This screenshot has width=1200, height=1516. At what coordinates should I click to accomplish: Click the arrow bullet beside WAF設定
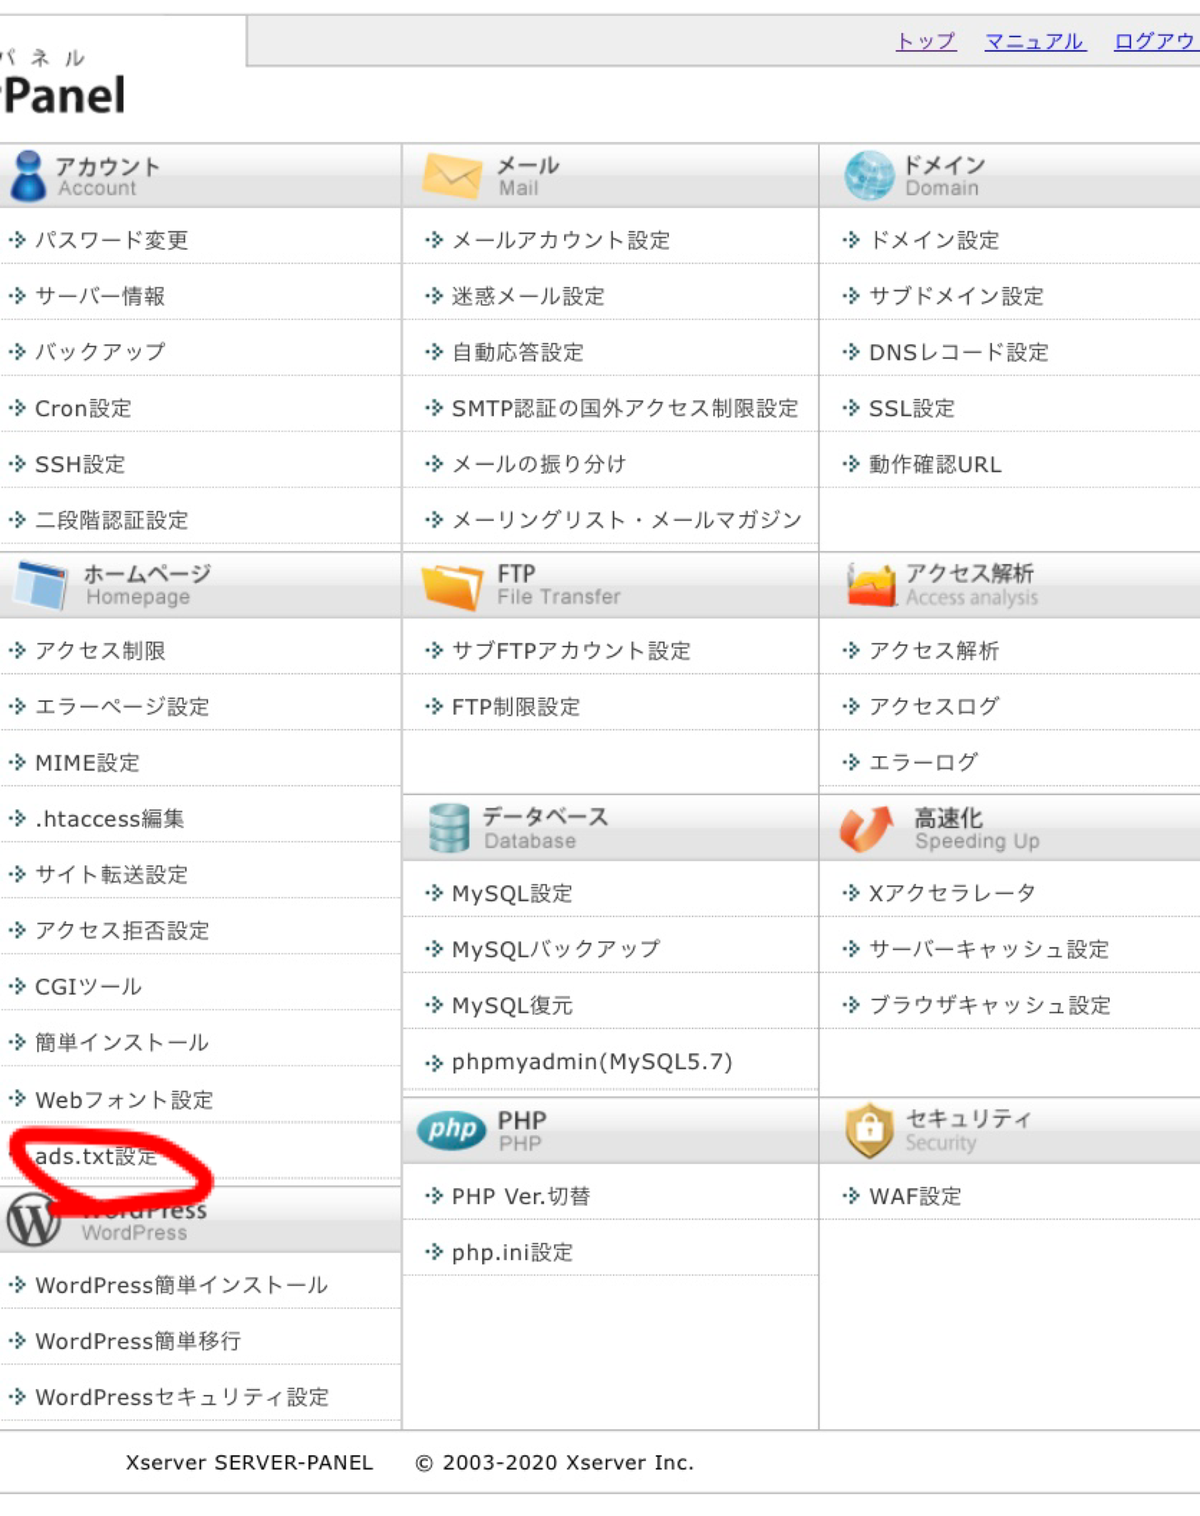(x=851, y=1196)
